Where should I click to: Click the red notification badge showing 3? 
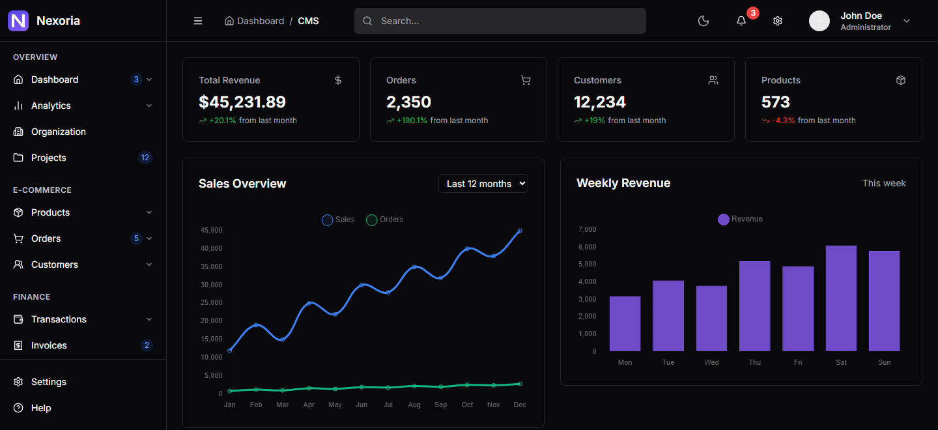(753, 12)
